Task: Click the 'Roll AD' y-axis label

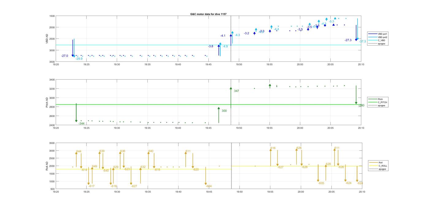Action: 47,166
